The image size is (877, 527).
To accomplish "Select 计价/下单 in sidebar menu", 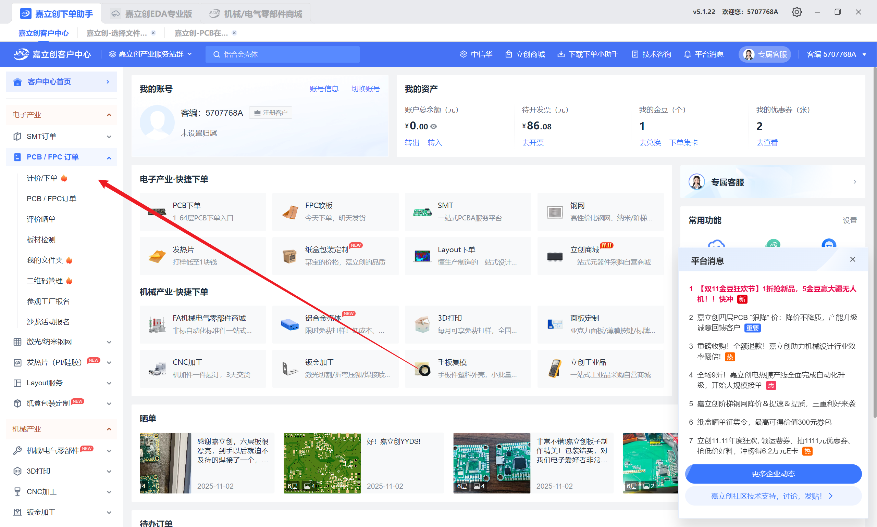I will 42,178.
